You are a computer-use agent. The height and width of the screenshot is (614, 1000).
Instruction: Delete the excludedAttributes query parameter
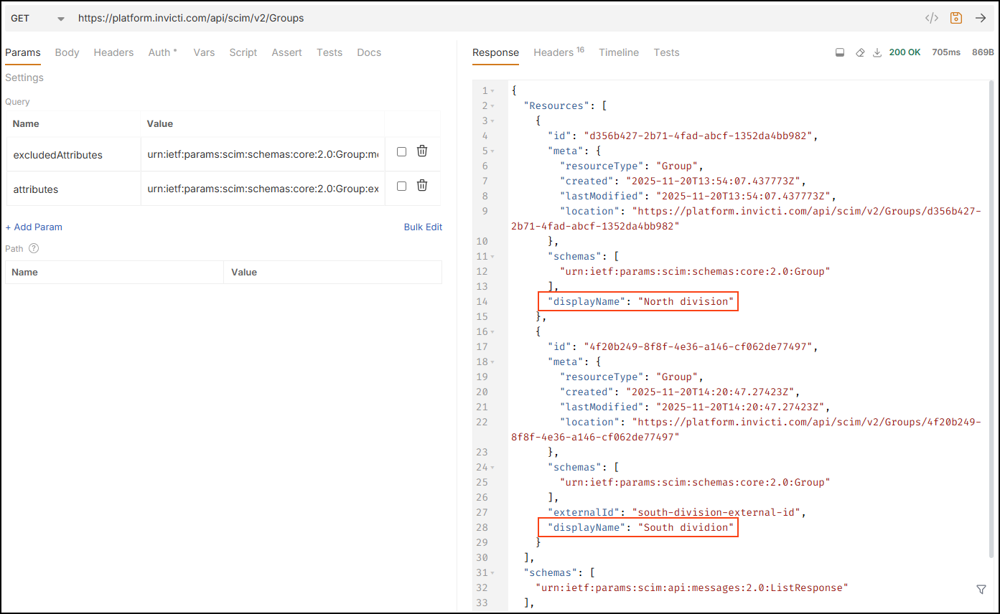[x=422, y=151]
